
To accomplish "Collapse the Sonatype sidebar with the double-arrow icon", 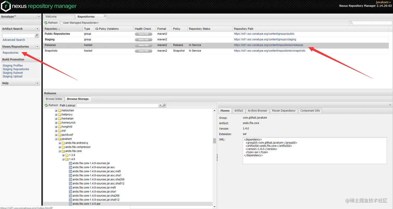I will click(x=39, y=17).
